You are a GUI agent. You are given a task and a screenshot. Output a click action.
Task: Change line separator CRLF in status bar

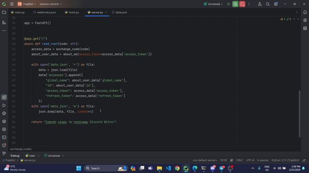click(239, 160)
